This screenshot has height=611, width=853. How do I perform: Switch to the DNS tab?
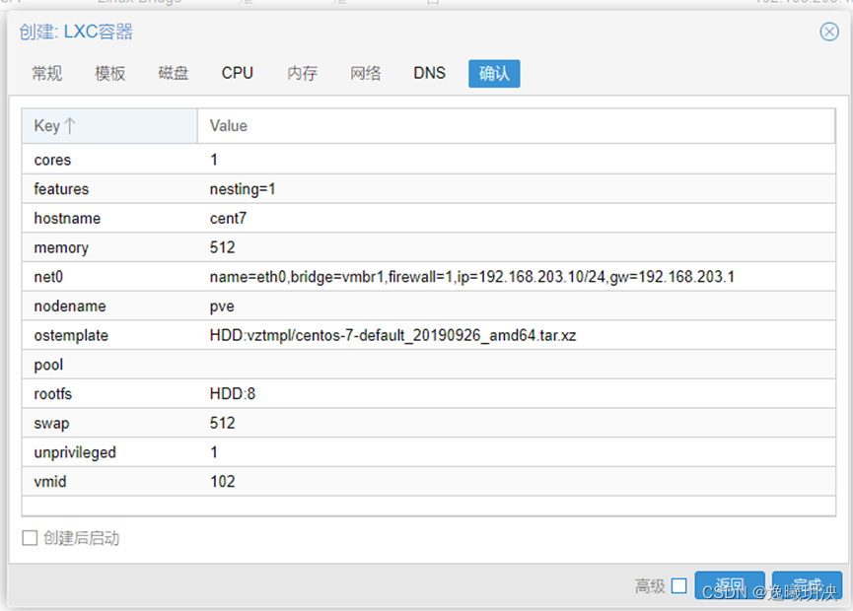pyautogui.click(x=429, y=73)
